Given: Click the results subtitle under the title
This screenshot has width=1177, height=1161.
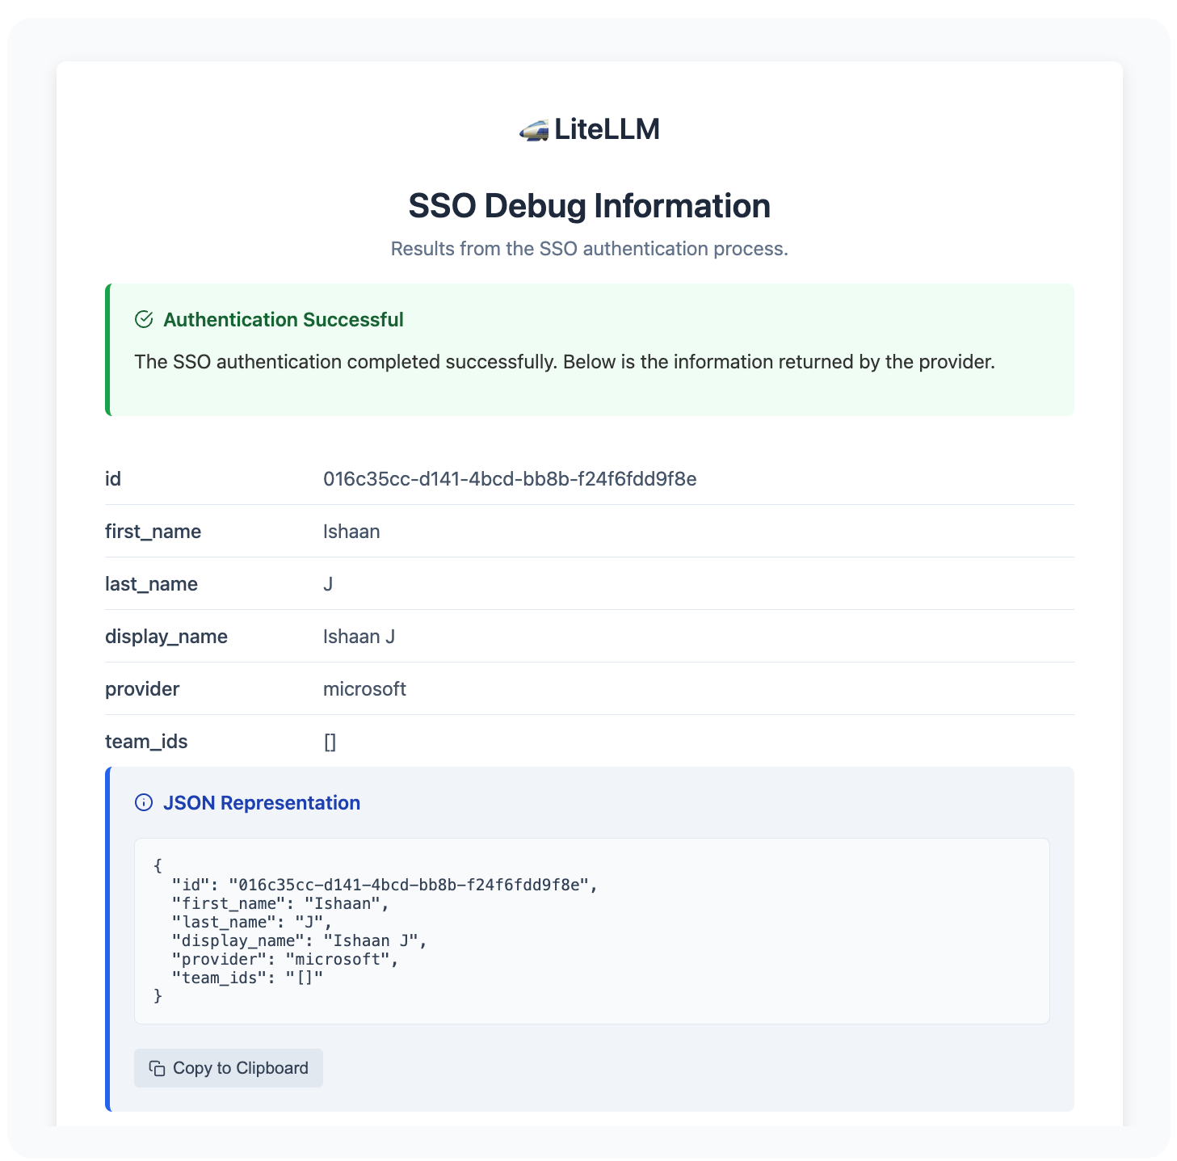Looking at the screenshot, I should tap(588, 249).
